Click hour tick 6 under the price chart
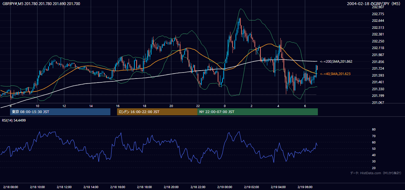 point(305,106)
